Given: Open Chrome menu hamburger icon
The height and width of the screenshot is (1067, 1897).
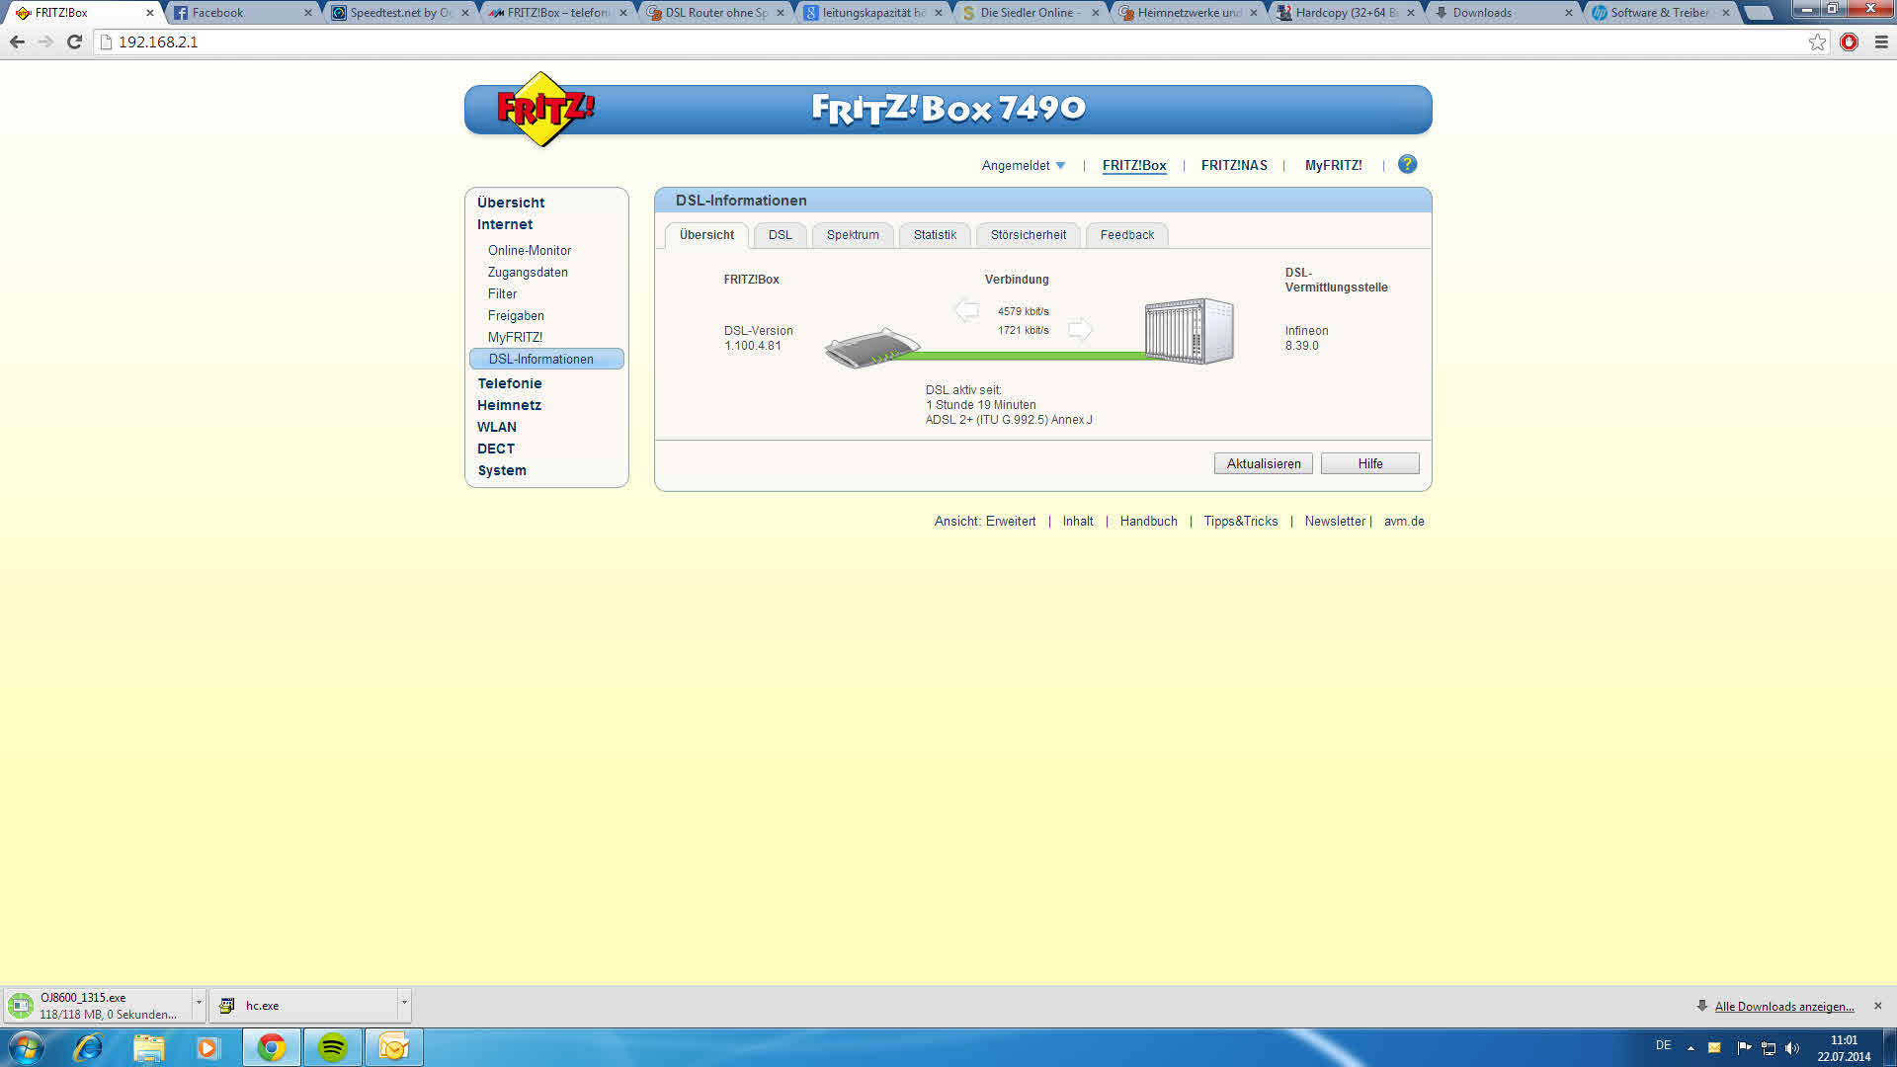Looking at the screenshot, I should click(x=1881, y=42).
